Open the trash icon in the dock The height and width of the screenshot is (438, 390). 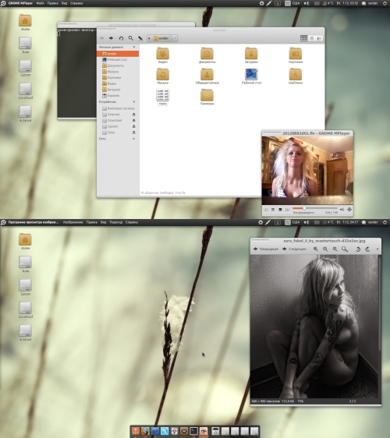coord(215,431)
